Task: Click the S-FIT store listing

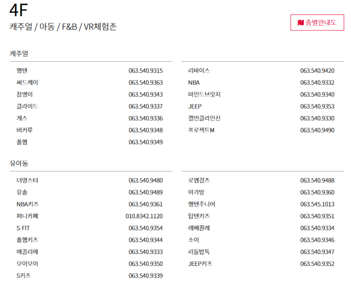Action: (23, 228)
